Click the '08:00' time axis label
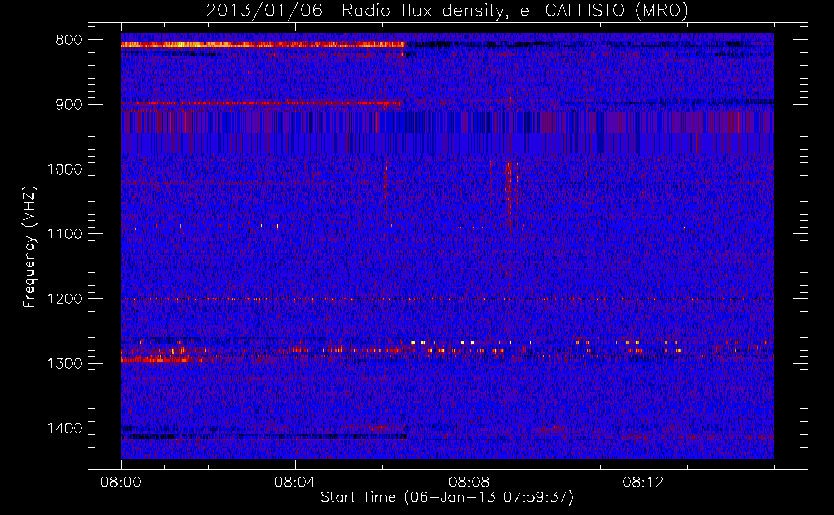 121,483
